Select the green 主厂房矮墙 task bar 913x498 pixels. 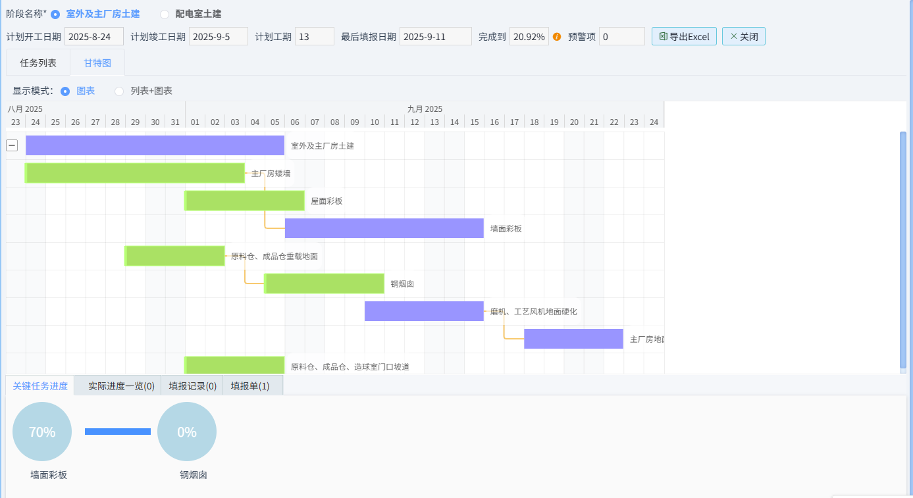(135, 173)
